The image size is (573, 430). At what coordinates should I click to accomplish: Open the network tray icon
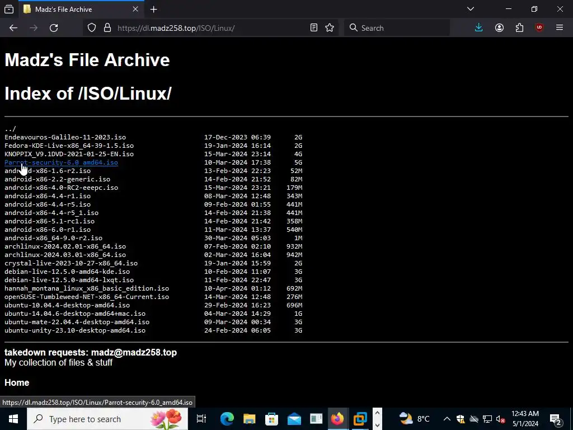487,419
